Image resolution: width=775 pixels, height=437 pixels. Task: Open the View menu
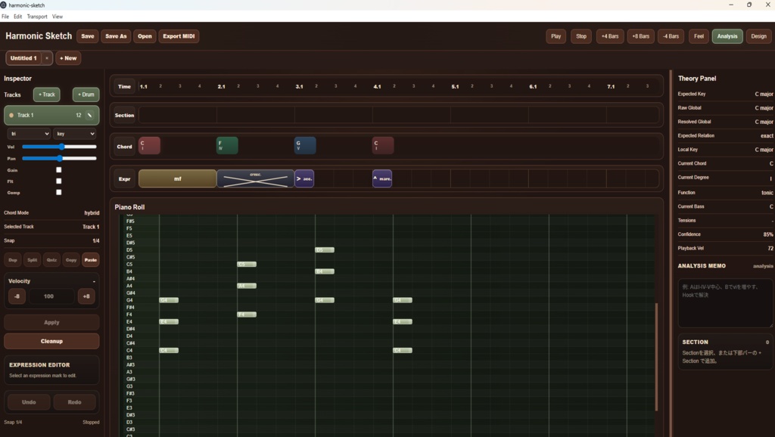[58, 17]
